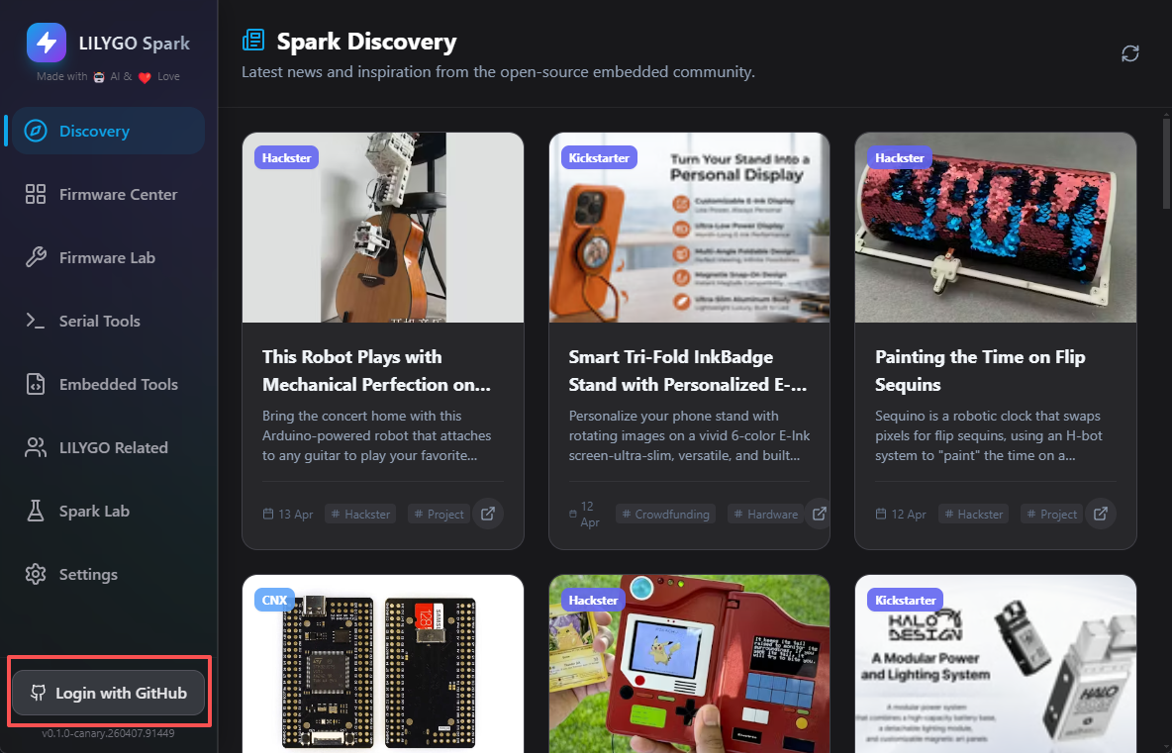Open the Embedded Tools section

pyautogui.click(x=108, y=384)
